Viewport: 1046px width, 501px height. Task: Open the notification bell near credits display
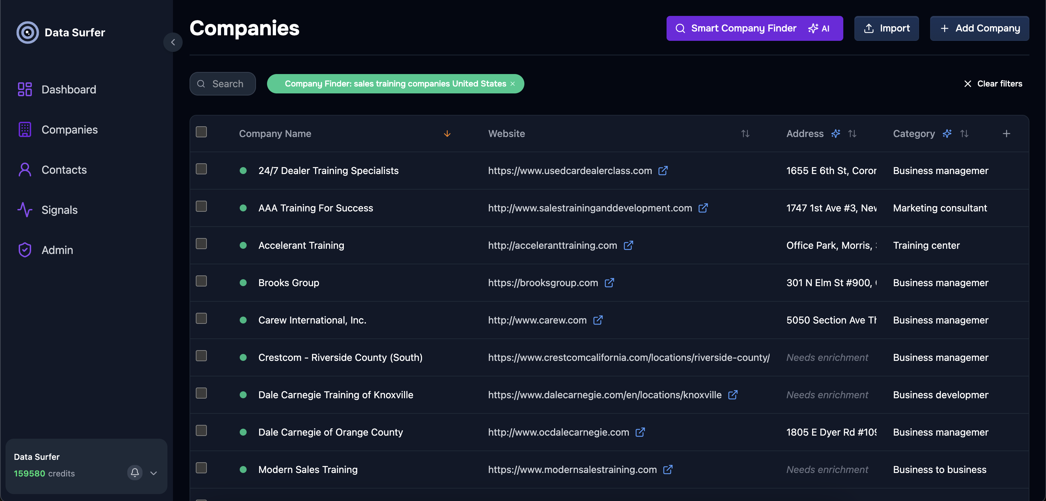[x=135, y=473]
